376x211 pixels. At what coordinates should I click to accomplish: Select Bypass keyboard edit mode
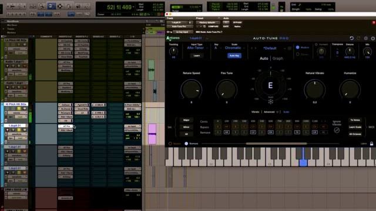170,144
